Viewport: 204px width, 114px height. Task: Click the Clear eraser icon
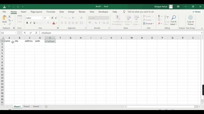click(159, 23)
